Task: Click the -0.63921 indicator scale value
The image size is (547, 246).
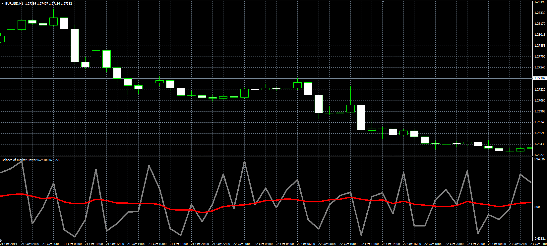Action: click(540, 238)
